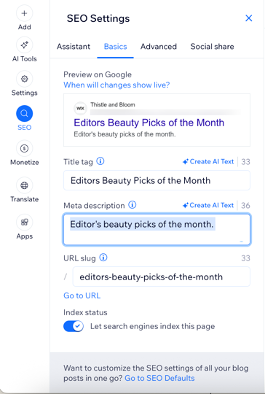Click inside the Meta description textarea
The width and height of the screenshot is (265, 394).
[x=157, y=229]
